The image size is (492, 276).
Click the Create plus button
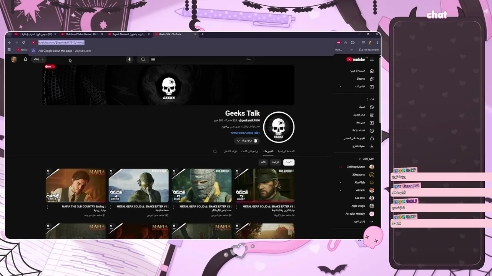[40, 59]
